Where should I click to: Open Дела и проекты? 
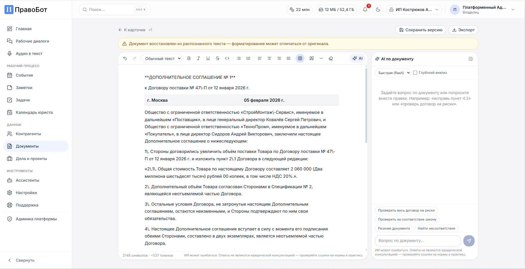pyautogui.click(x=36, y=159)
